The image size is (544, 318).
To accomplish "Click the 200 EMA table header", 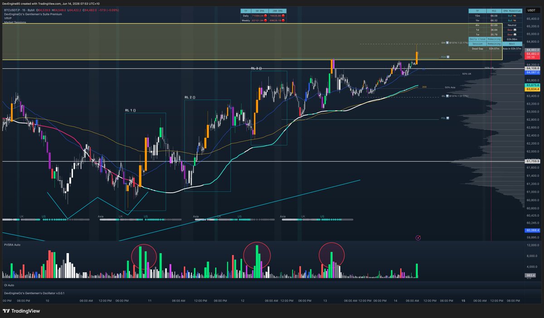I will pos(277,11).
